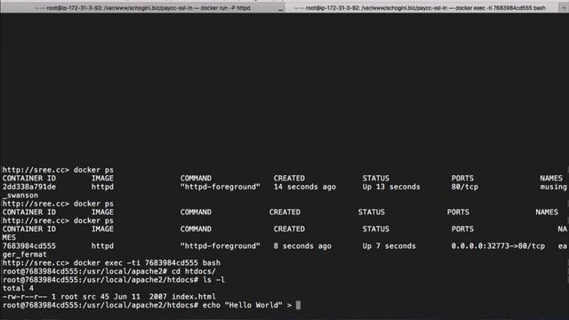This screenshot has height=320, width=569.
Task: Click the 'echo "Hello World" >' command
Action: point(247,305)
